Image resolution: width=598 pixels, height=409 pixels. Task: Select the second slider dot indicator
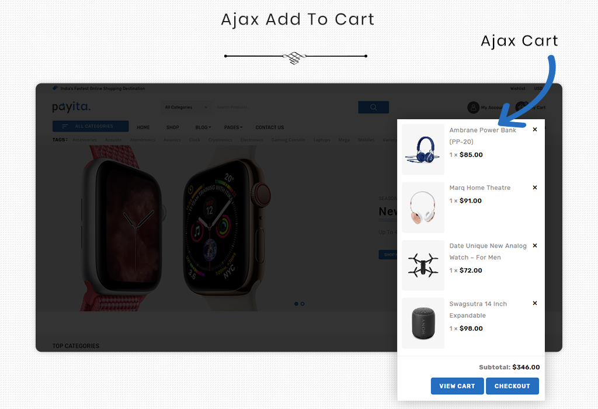303,304
